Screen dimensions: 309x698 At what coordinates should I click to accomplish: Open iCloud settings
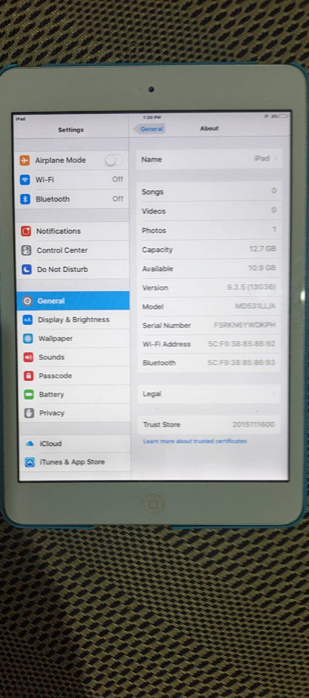click(x=75, y=443)
